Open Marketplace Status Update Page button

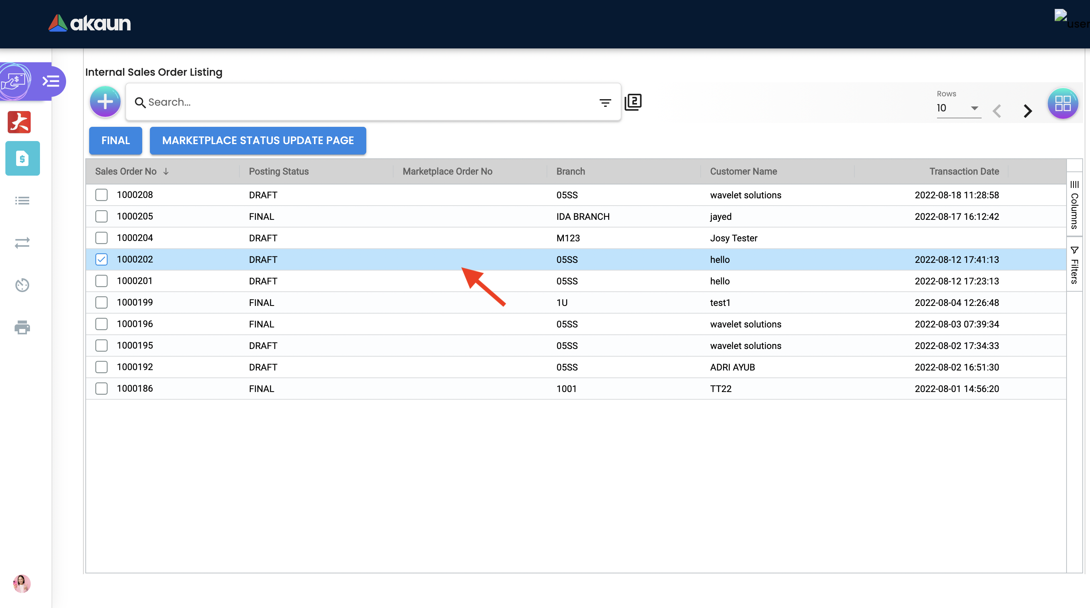point(258,141)
